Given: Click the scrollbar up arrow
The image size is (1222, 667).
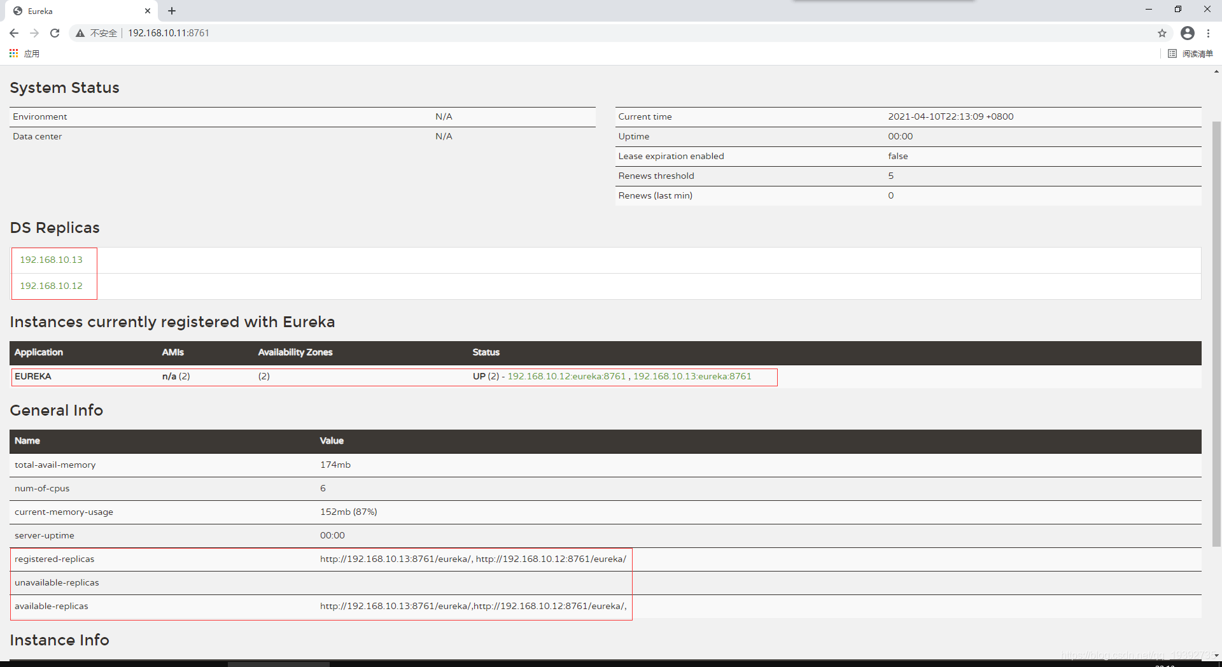Looking at the screenshot, I should [1216, 71].
